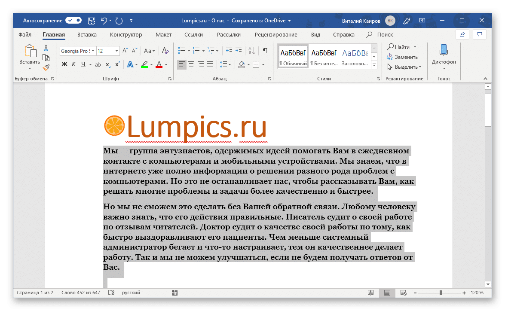Open the Рецензирование ribbon tab
Screen dimensions: 505x311
[x=275, y=35]
